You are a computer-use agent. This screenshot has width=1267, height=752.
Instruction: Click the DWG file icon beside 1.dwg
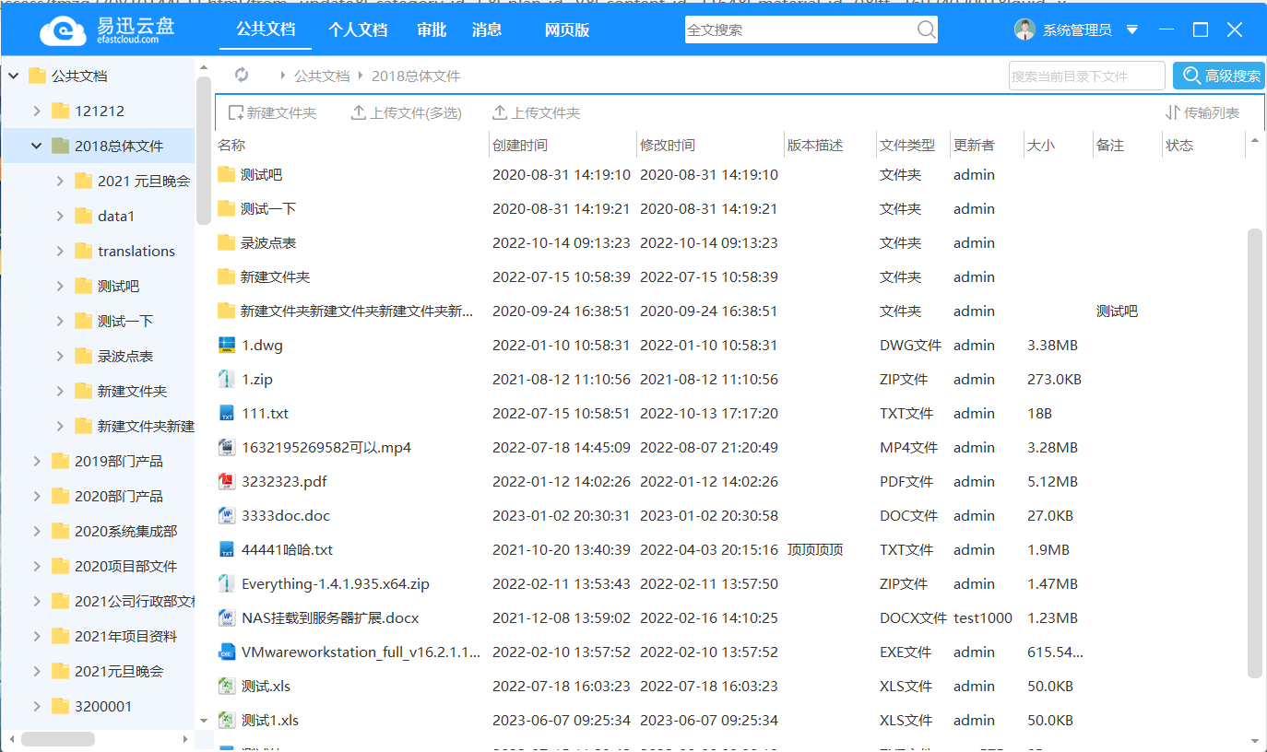(x=227, y=345)
